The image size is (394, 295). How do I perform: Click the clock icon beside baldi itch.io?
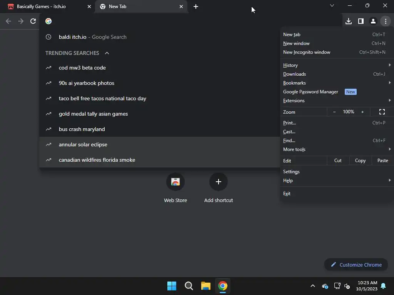(48, 37)
